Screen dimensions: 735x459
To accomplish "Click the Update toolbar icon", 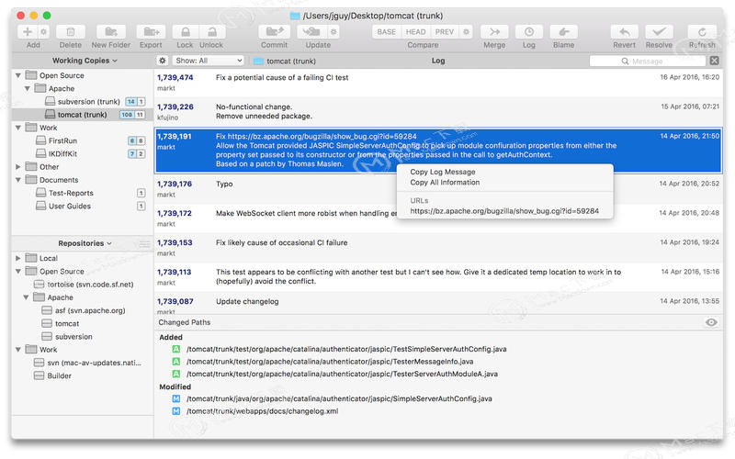I will coord(311,32).
